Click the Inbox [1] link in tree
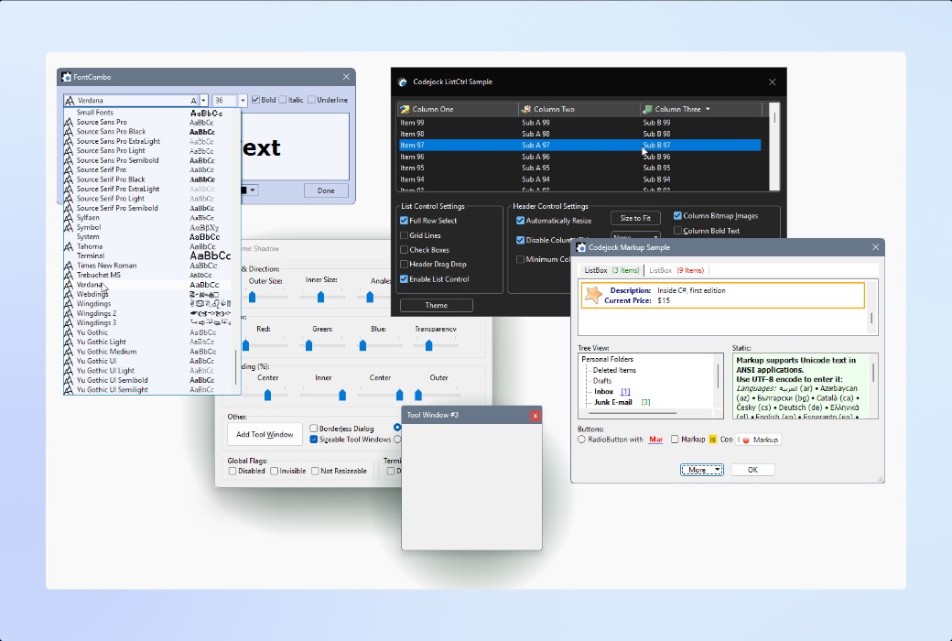Screen dimensions: 952x641 click(625, 392)
